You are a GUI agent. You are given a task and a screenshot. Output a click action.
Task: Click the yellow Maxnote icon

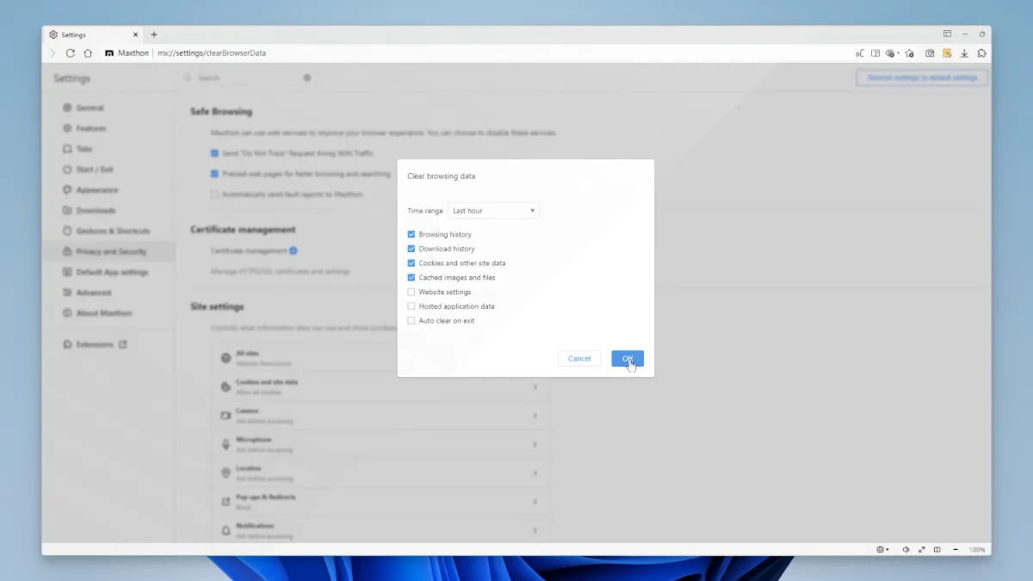947,53
